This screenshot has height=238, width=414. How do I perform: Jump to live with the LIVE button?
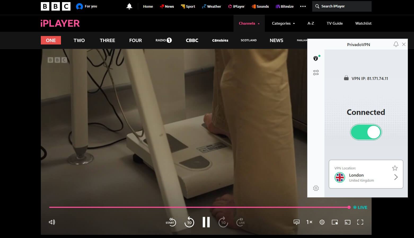pyautogui.click(x=241, y=222)
